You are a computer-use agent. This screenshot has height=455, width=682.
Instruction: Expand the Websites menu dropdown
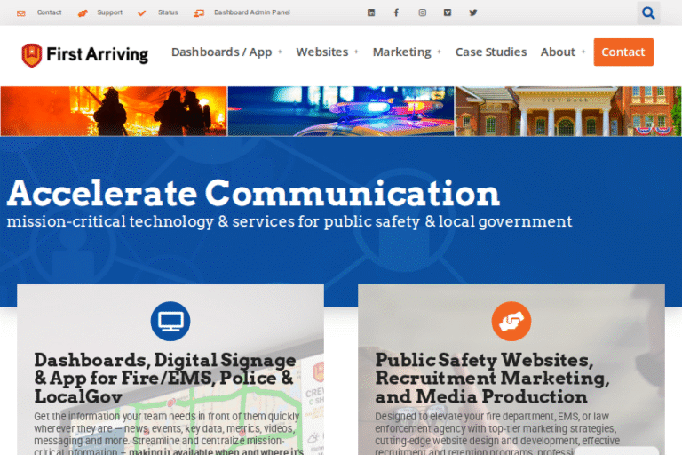pyautogui.click(x=327, y=52)
